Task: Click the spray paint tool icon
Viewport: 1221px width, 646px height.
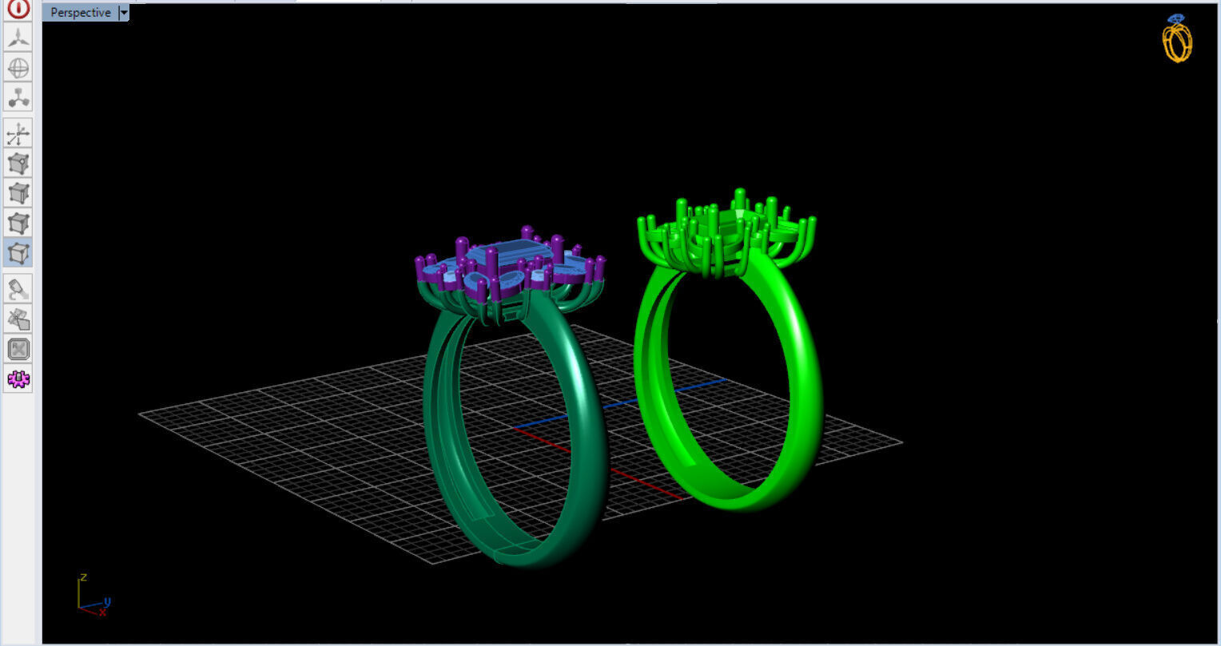Action: [18, 289]
